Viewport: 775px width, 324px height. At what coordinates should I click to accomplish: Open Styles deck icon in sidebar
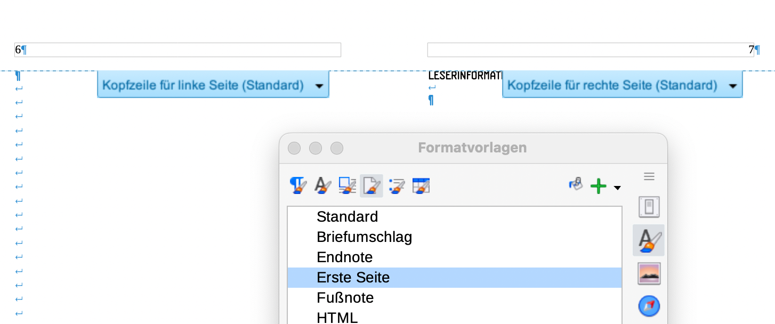click(649, 240)
